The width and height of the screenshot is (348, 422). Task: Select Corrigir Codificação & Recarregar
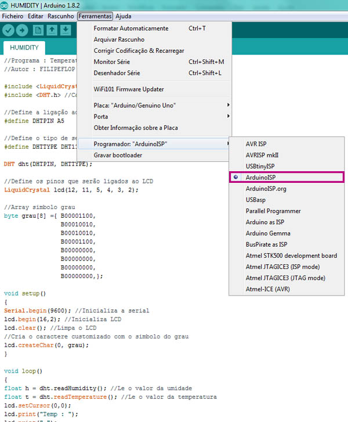pyautogui.click(x=154, y=51)
